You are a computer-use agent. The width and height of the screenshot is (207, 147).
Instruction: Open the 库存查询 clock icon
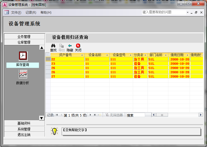tap(23, 56)
